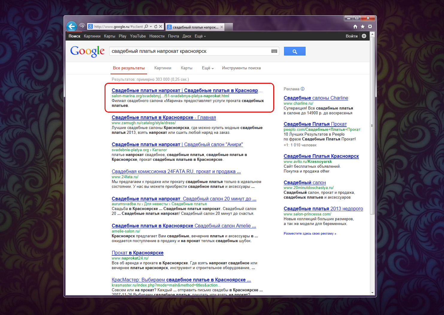Image resolution: width=444 pixels, height=315 pixels.
Task: Open Favorites with the star icon
Action: click(363, 27)
